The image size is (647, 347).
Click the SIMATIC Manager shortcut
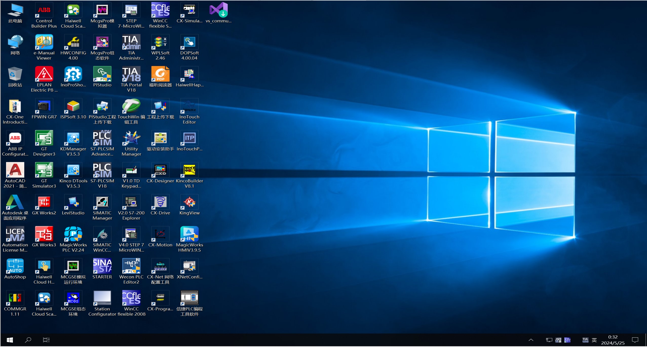(x=102, y=207)
